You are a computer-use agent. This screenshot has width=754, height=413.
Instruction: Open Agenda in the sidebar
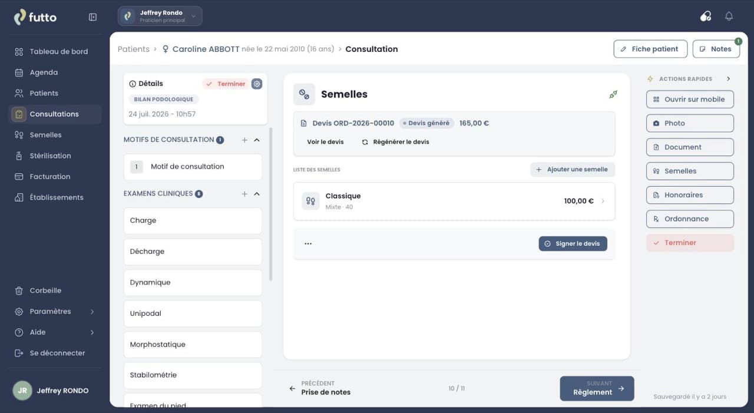click(55, 72)
